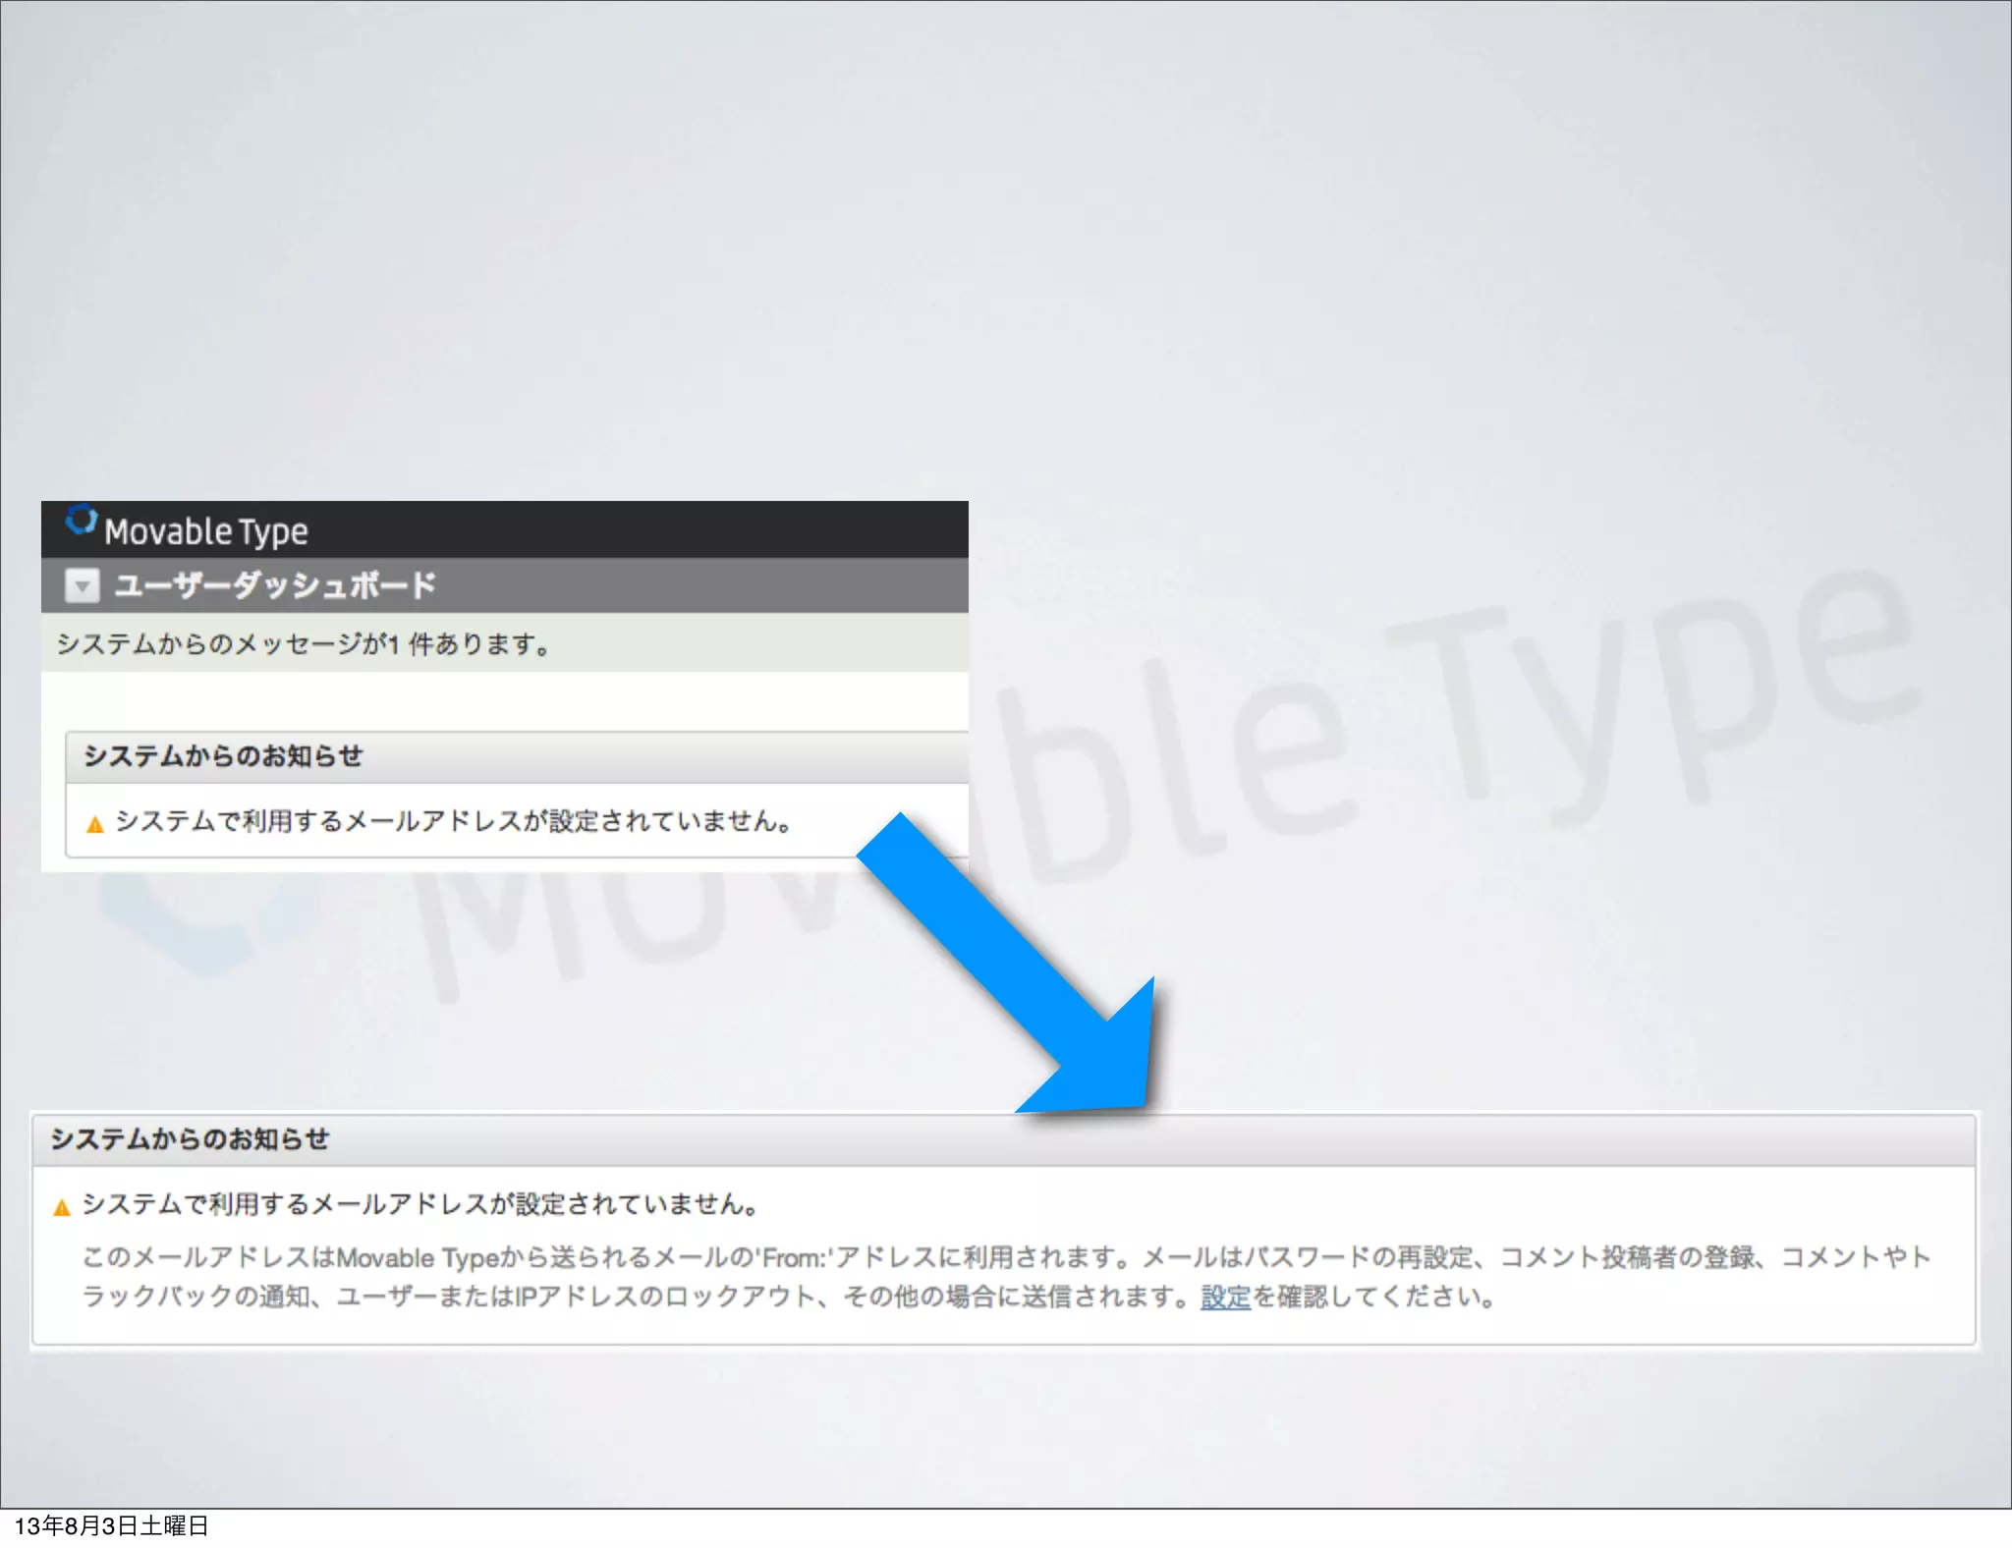Open the 設定 link in the description
This screenshot has height=1548, width=2012.
click(1225, 1298)
